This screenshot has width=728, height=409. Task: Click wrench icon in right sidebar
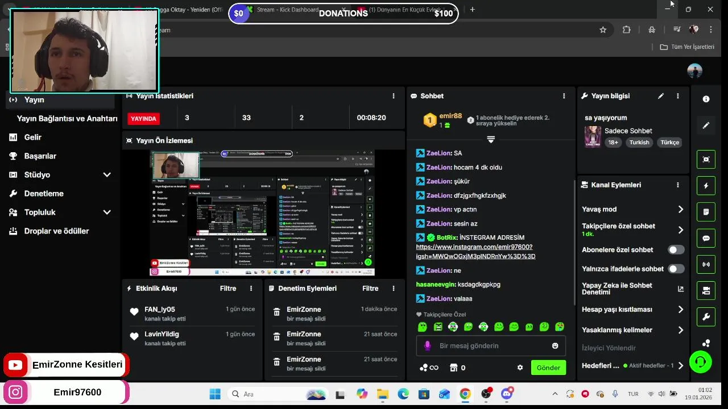(x=706, y=317)
